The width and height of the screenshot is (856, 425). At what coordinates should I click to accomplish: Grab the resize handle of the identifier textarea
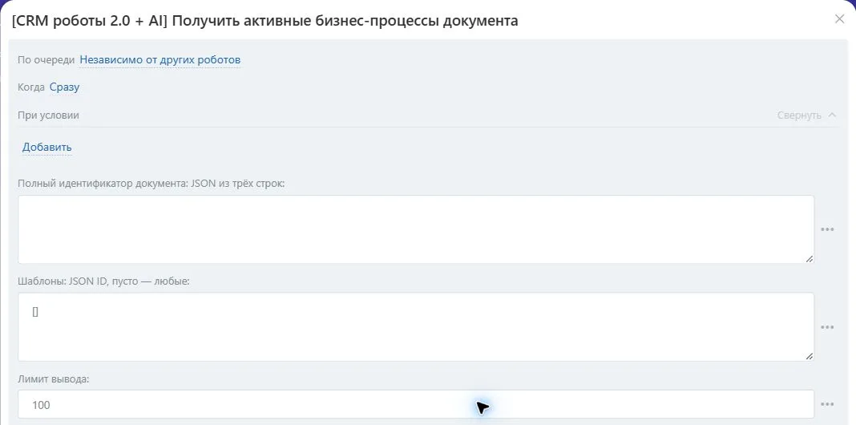[809, 258]
